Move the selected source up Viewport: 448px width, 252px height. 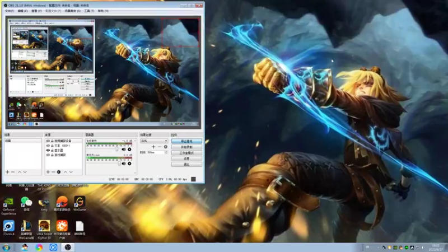point(66,172)
